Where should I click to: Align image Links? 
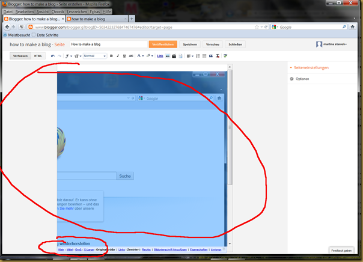pos(121,250)
